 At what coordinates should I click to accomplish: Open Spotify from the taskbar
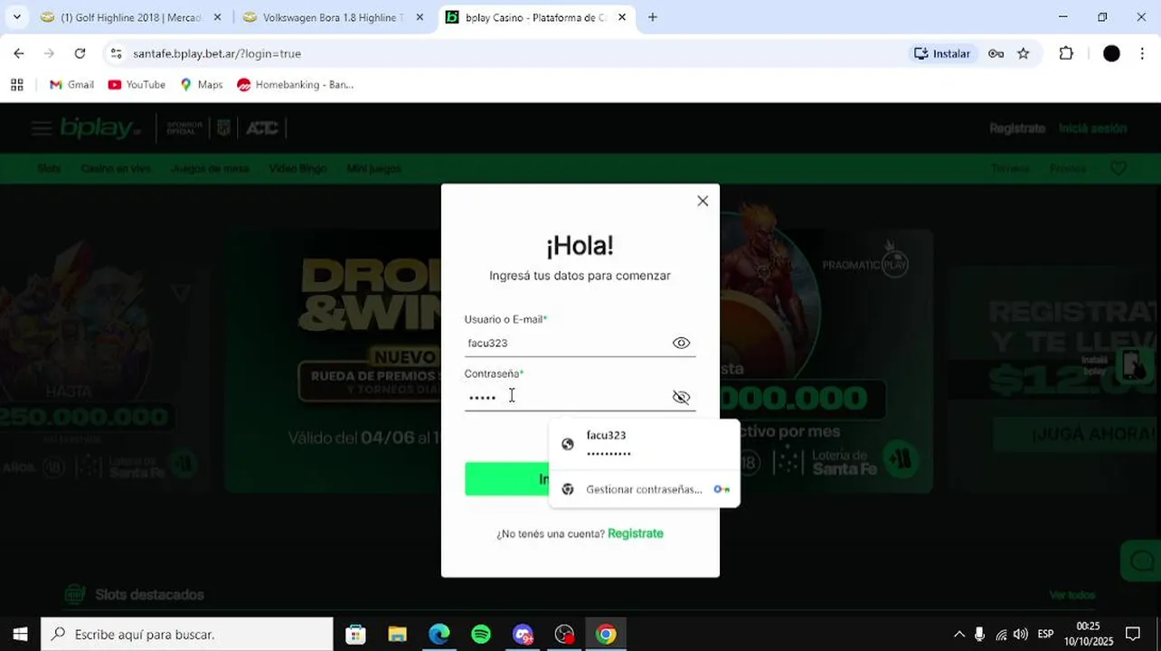pyautogui.click(x=481, y=635)
